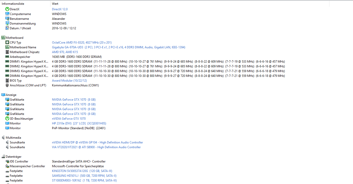Click the Computername monitor icon
Viewport: 353px width, 184px height.
tap(7, 14)
